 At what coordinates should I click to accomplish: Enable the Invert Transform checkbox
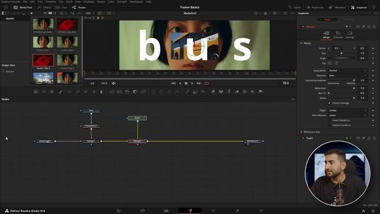click(329, 120)
